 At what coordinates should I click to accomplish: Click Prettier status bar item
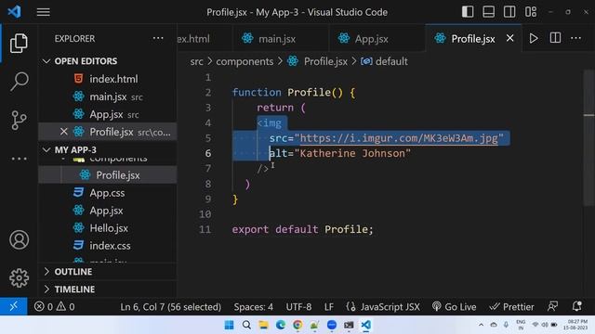[x=511, y=307]
